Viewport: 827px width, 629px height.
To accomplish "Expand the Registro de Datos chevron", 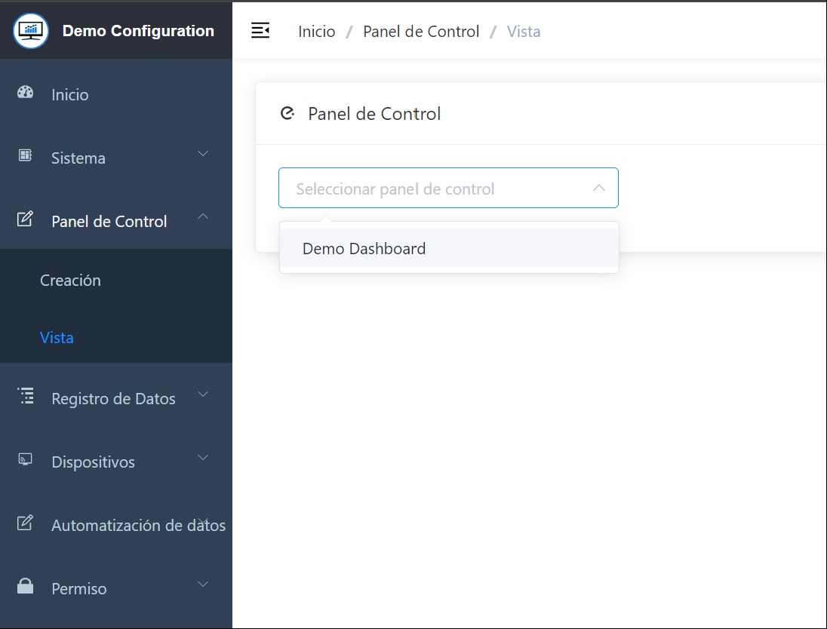I will click(x=203, y=394).
